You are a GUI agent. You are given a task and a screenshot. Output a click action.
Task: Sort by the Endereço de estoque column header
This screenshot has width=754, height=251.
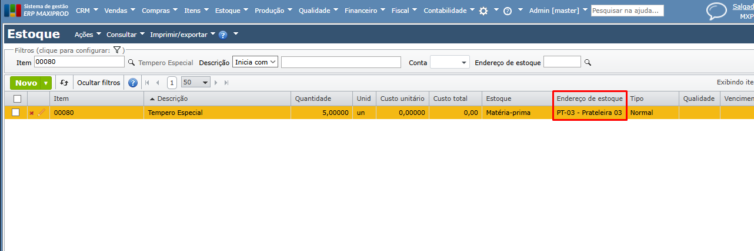pos(589,99)
